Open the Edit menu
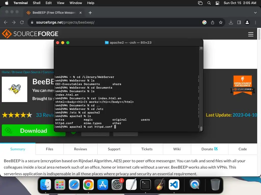261x195 pixels. pyautogui.click(x=48, y=3)
